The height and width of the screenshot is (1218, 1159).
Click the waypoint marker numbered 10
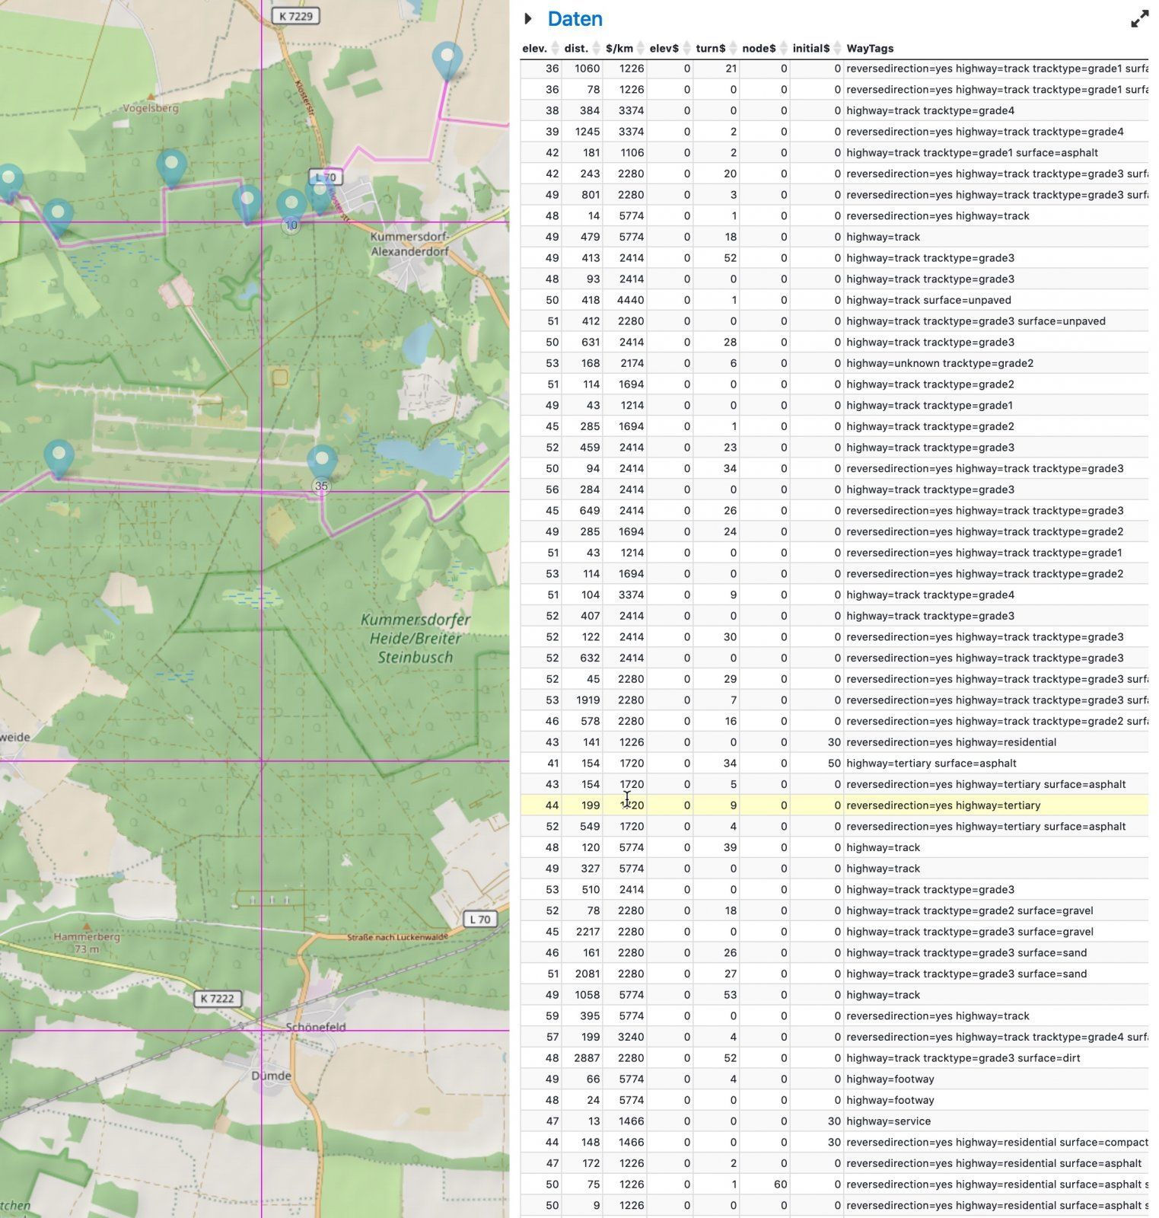pyautogui.click(x=291, y=206)
